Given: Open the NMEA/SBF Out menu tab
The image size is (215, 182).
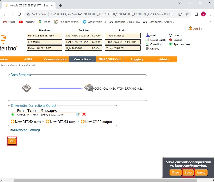Looking at the screenshot, I should pyautogui.click(x=110, y=59).
